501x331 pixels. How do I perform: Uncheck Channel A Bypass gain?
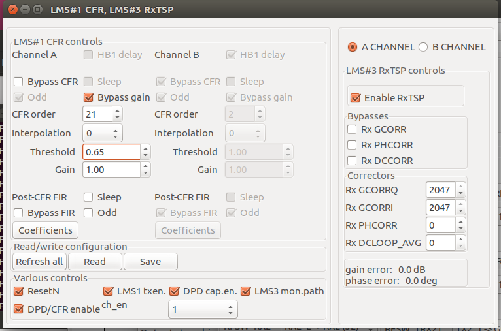pyautogui.click(x=88, y=97)
